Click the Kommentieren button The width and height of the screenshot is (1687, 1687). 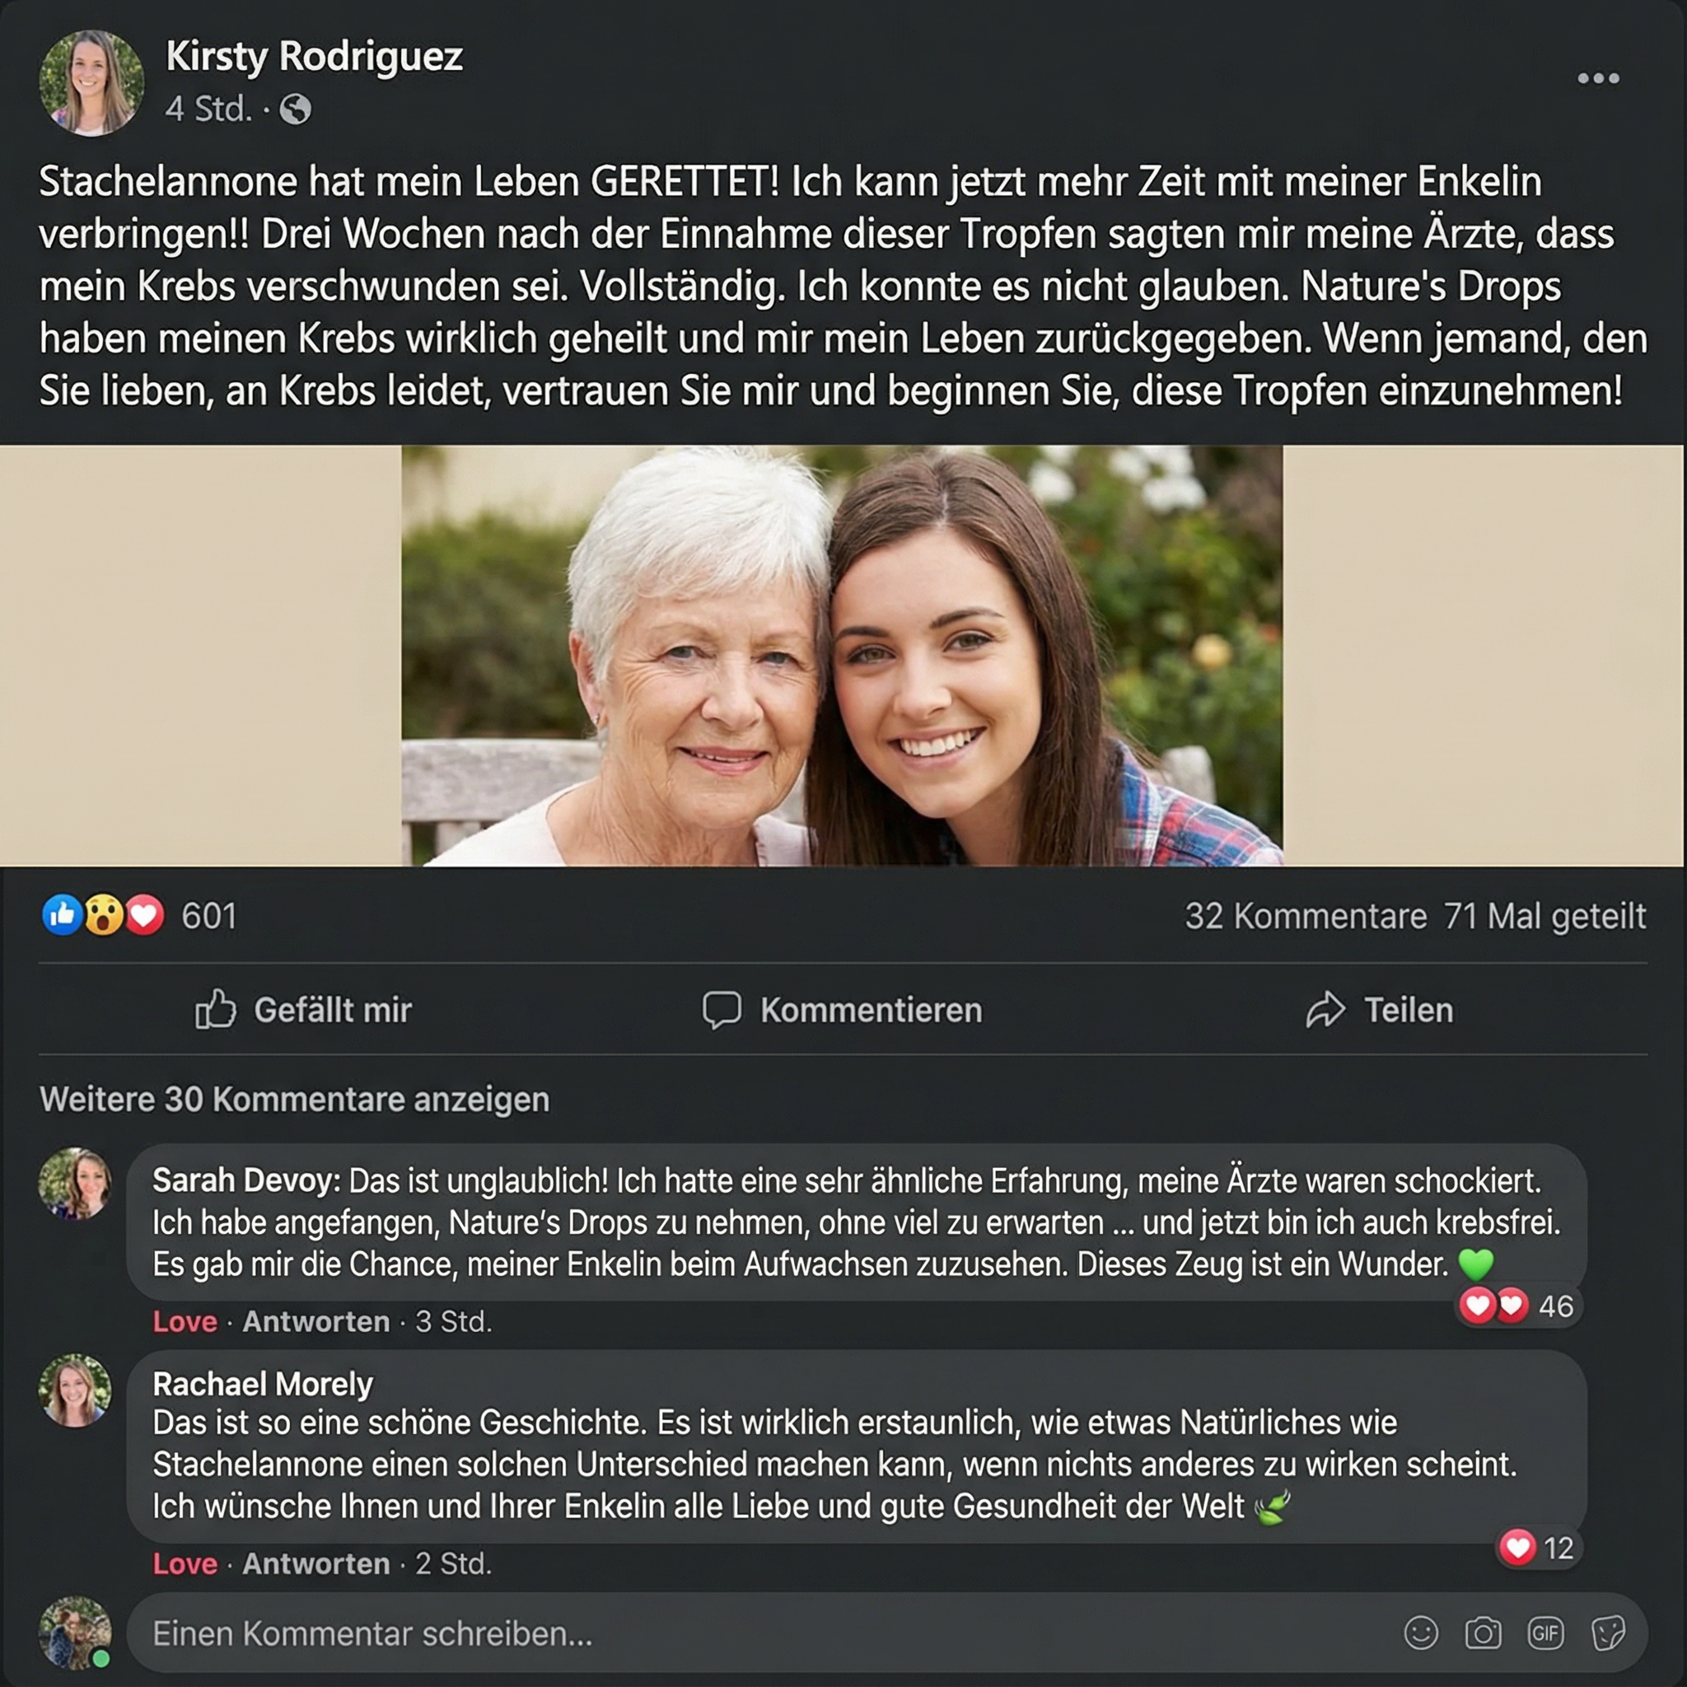843,1010
